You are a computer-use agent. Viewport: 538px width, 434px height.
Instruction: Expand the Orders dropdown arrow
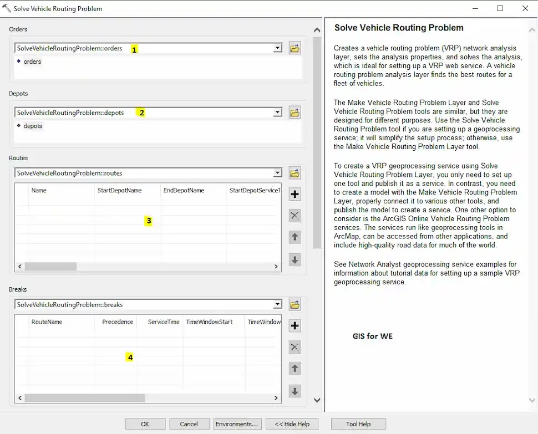pos(277,48)
